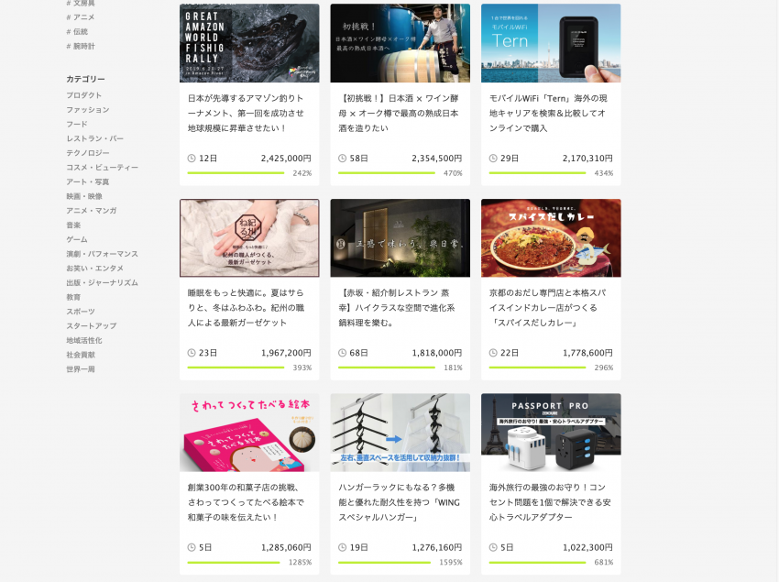Select the フード category in sidebar
Viewport: 779px width, 582px height.
click(77, 124)
